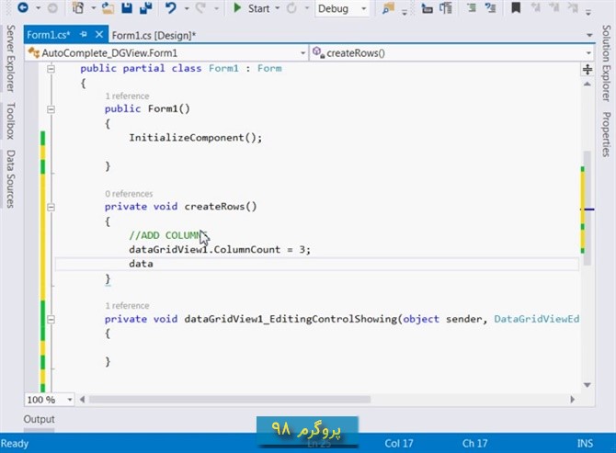Image resolution: width=616 pixels, height=453 pixels.
Task: Collapse the dataGridView1_EditingControlShowing method region
Action: click(x=51, y=319)
